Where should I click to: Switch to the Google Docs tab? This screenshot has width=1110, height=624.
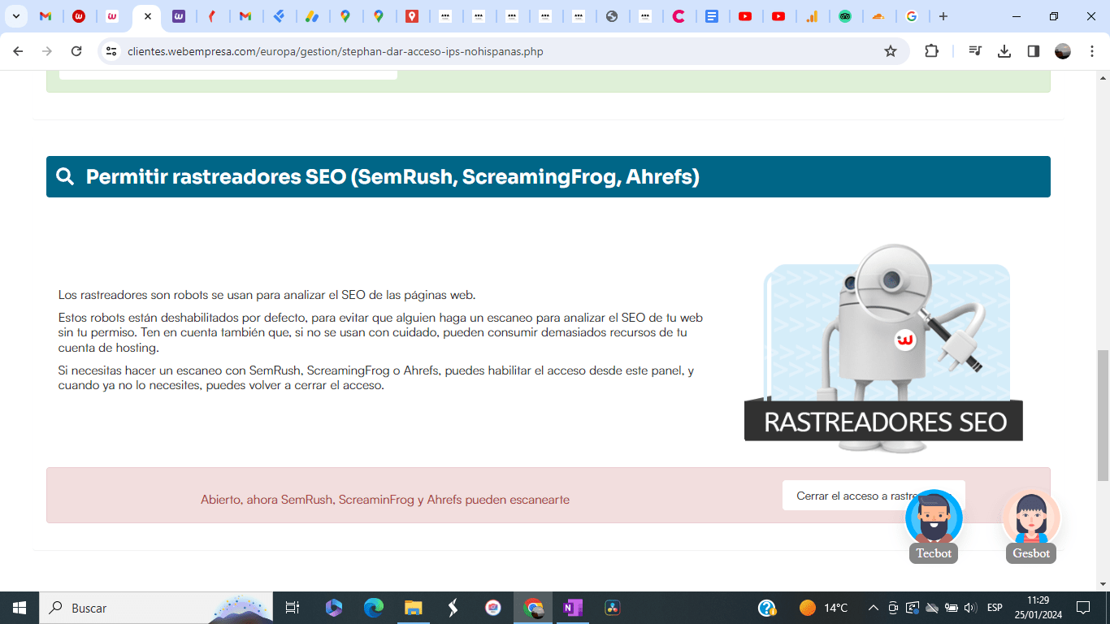[x=712, y=16]
